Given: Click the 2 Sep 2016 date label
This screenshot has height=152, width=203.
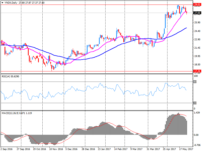Looking at the screenshot, I should tap(7, 149).
